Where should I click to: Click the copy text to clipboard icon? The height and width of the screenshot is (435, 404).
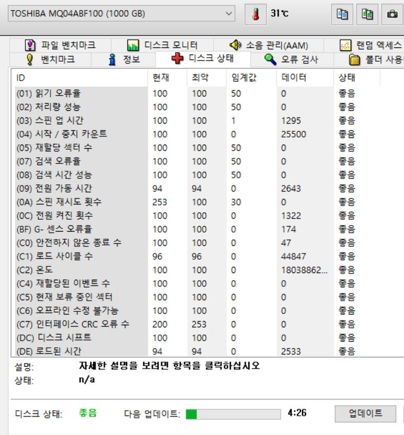click(342, 14)
